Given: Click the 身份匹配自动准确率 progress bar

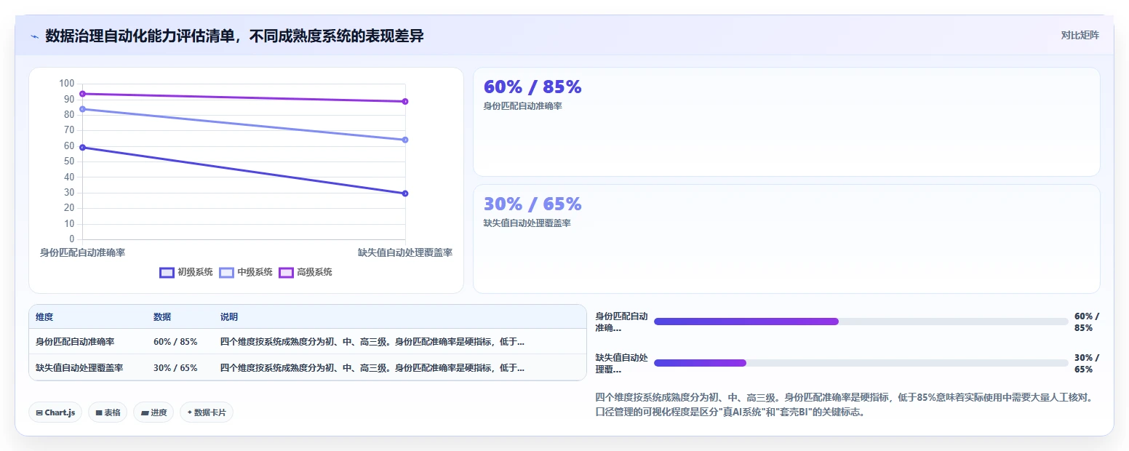Looking at the screenshot, I should pos(861,322).
